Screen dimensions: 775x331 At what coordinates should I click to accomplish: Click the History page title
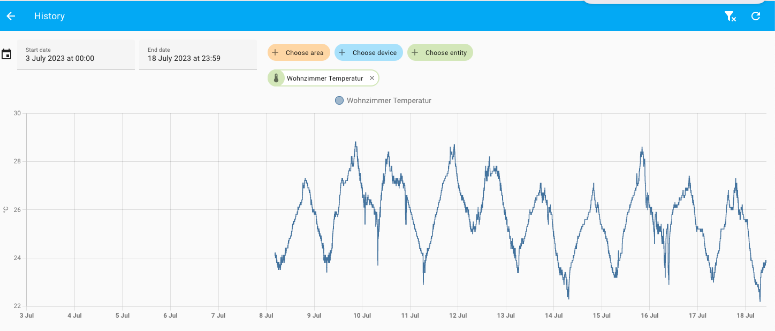(x=49, y=16)
